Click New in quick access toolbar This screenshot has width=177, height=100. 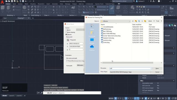(x=6, y=1)
